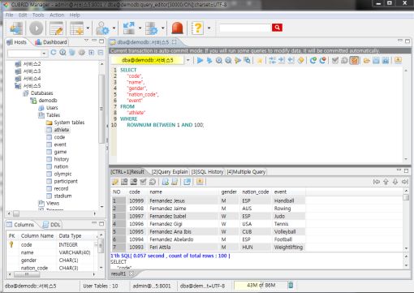
Task: Click the save SQL file disk icon
Action: [376, 60]
